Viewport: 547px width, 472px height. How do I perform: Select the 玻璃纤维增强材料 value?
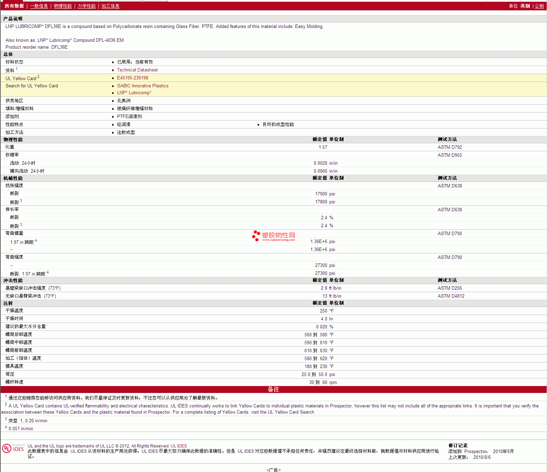(135, 109)
